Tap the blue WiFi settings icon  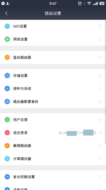click(x=7, y=26)
